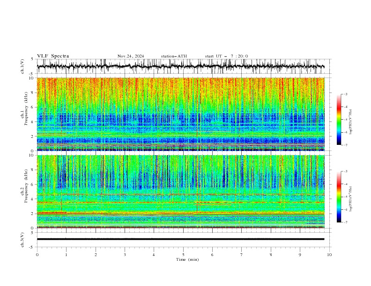
Task: Click the date 'Nov.24, 2024'
Action: 131,56
